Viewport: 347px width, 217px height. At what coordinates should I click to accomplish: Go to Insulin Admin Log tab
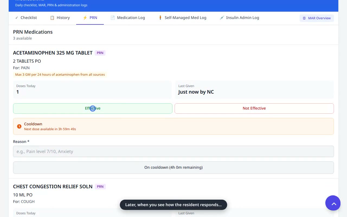coord(239,18)
